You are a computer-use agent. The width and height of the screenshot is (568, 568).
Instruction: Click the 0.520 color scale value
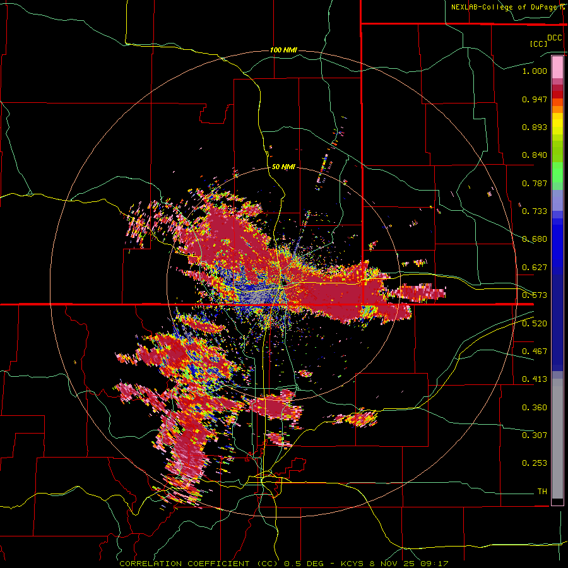[x=535, y=324]
